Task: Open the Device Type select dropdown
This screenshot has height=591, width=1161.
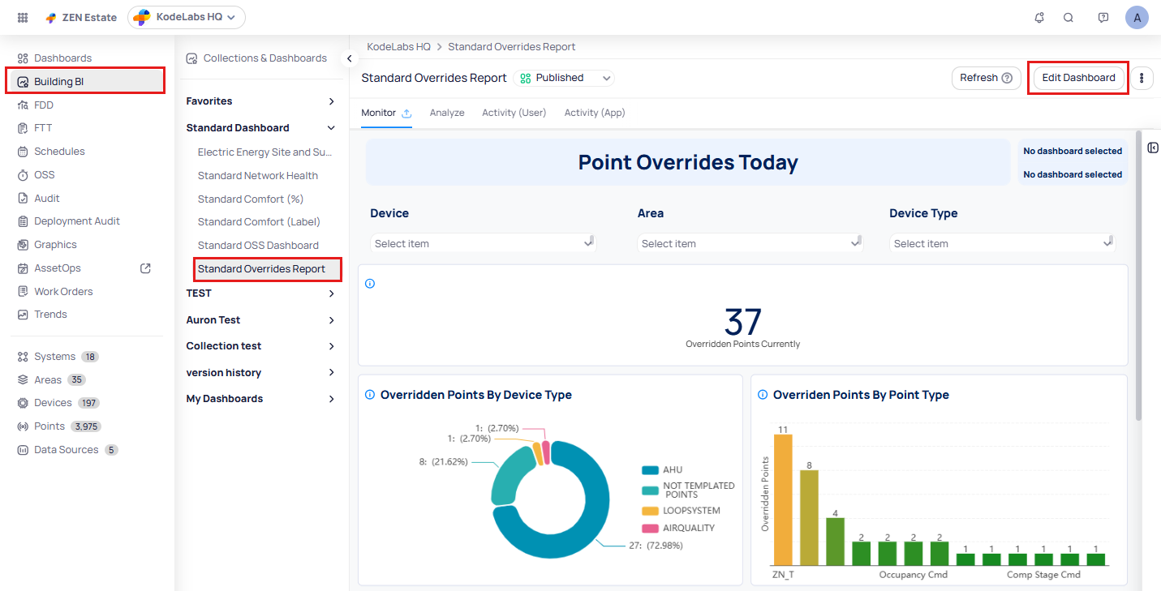Action: point(1002,243)
